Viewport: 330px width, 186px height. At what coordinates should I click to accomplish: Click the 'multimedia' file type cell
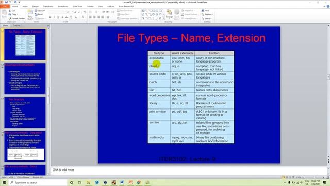[159, 139]
